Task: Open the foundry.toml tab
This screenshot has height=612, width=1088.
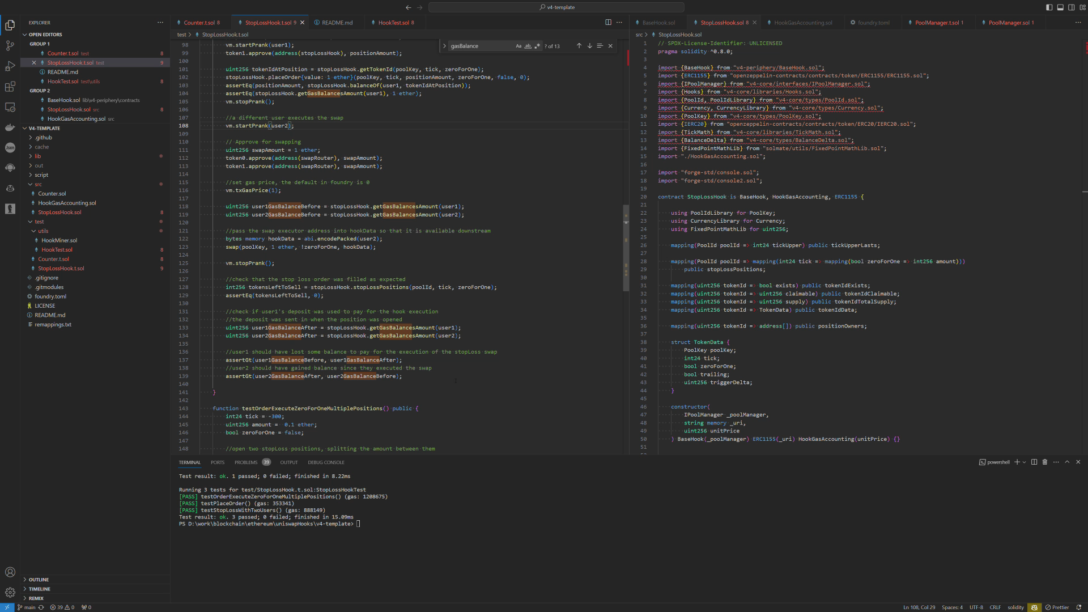Action: [x=873, y=23]
